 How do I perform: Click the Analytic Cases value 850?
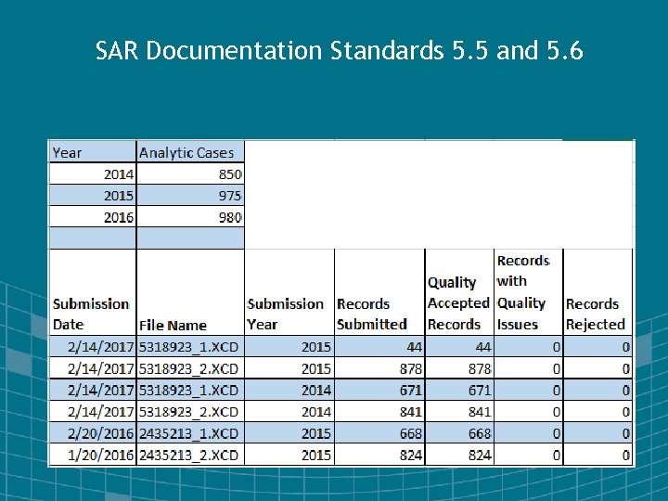[190, 173]
